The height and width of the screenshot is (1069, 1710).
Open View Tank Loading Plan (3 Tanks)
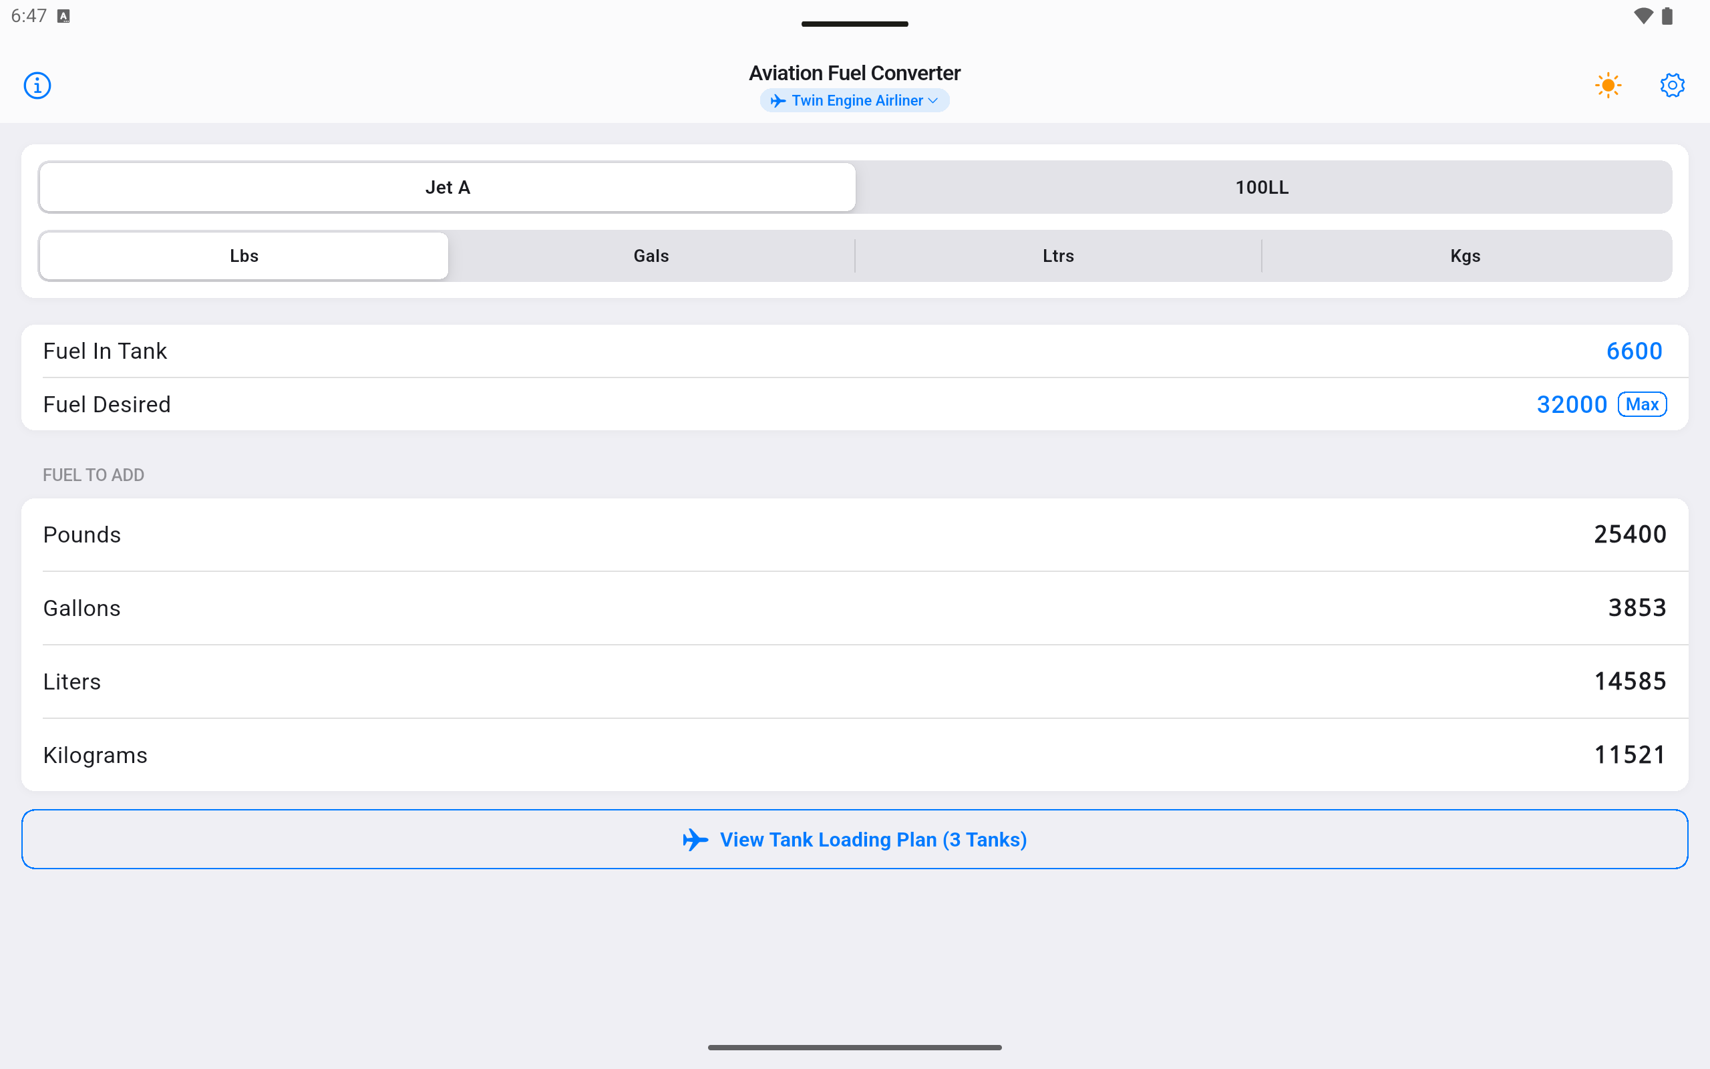[x=854, y=839]
